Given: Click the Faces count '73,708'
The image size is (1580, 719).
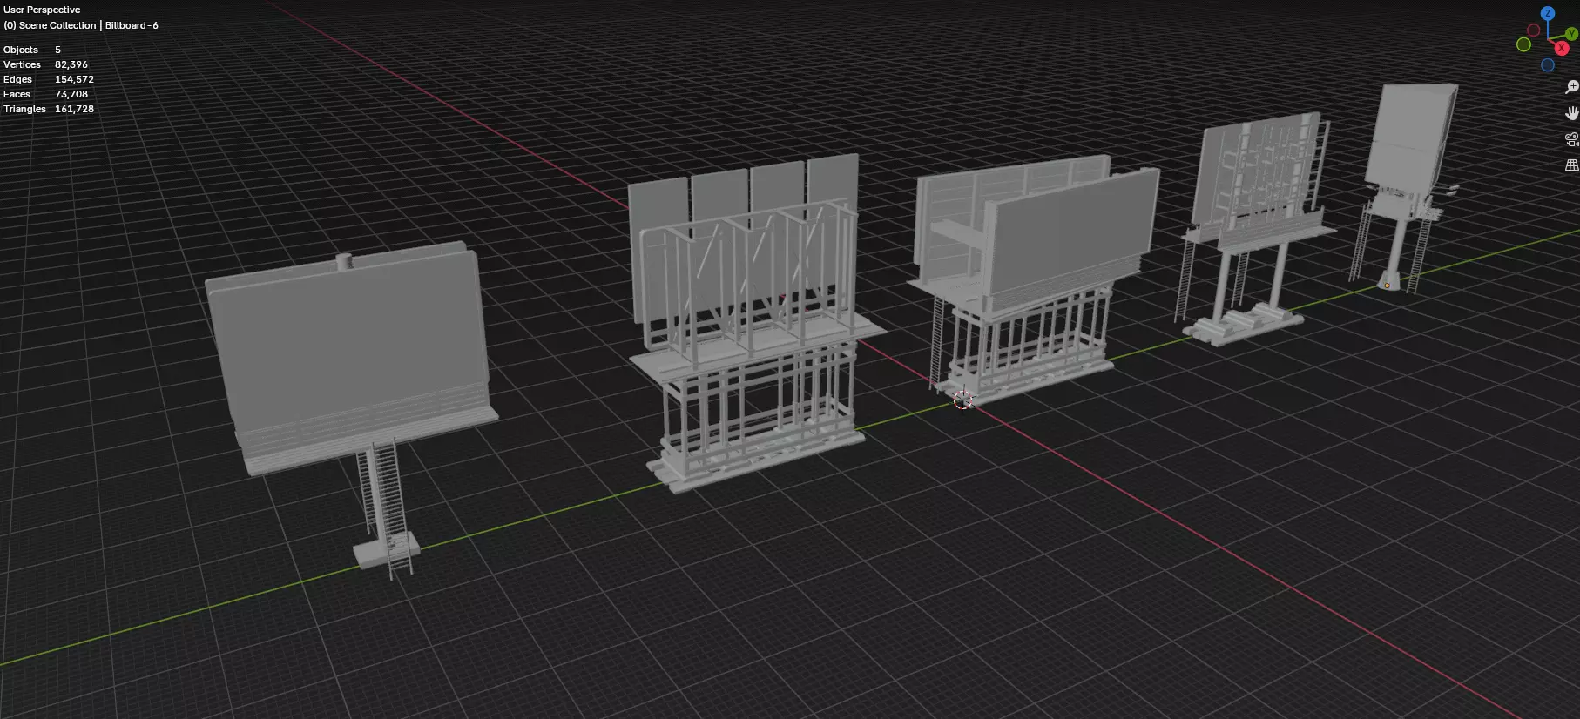Looking at the screenshot, I should [71, 94].
